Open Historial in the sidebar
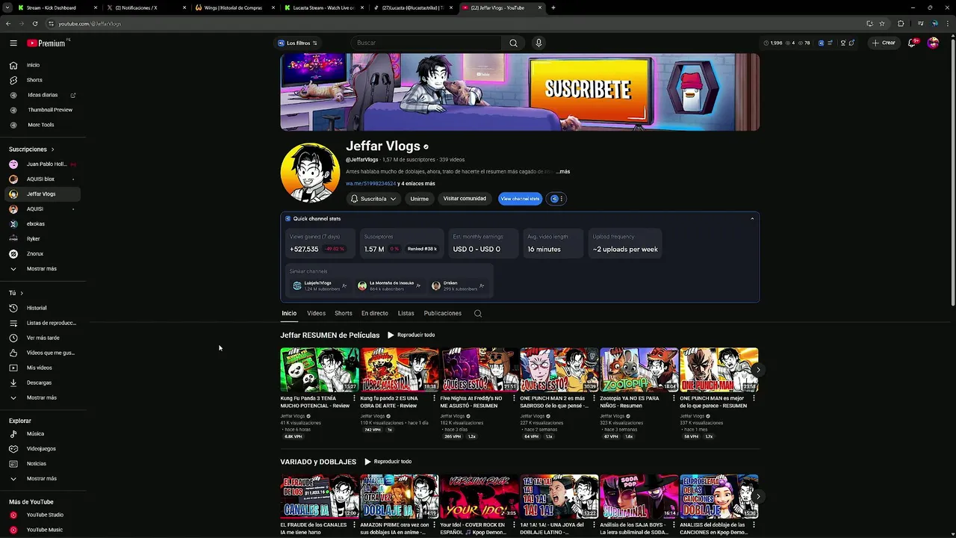Viewport: 956px width, 538px height. click(43, 308)
